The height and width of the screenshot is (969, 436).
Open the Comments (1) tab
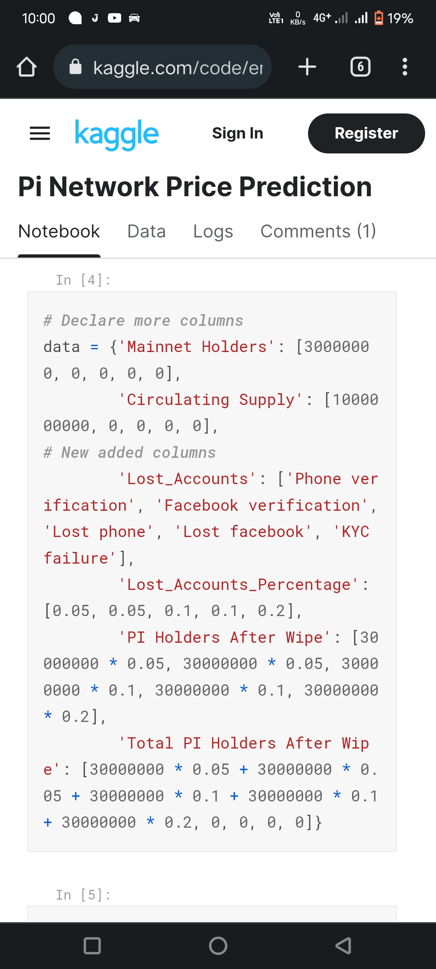[x=319, y=231]
